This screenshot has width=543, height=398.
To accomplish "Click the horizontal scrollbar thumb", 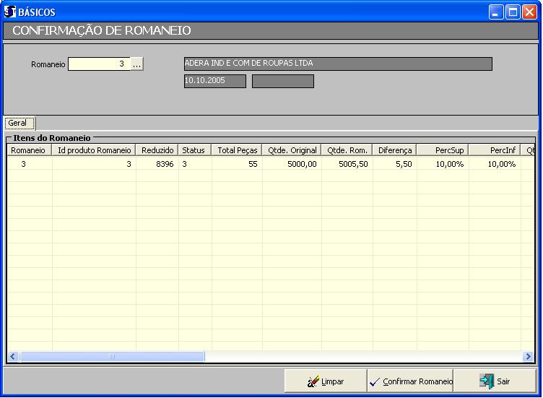I will (x=112, y=357).
